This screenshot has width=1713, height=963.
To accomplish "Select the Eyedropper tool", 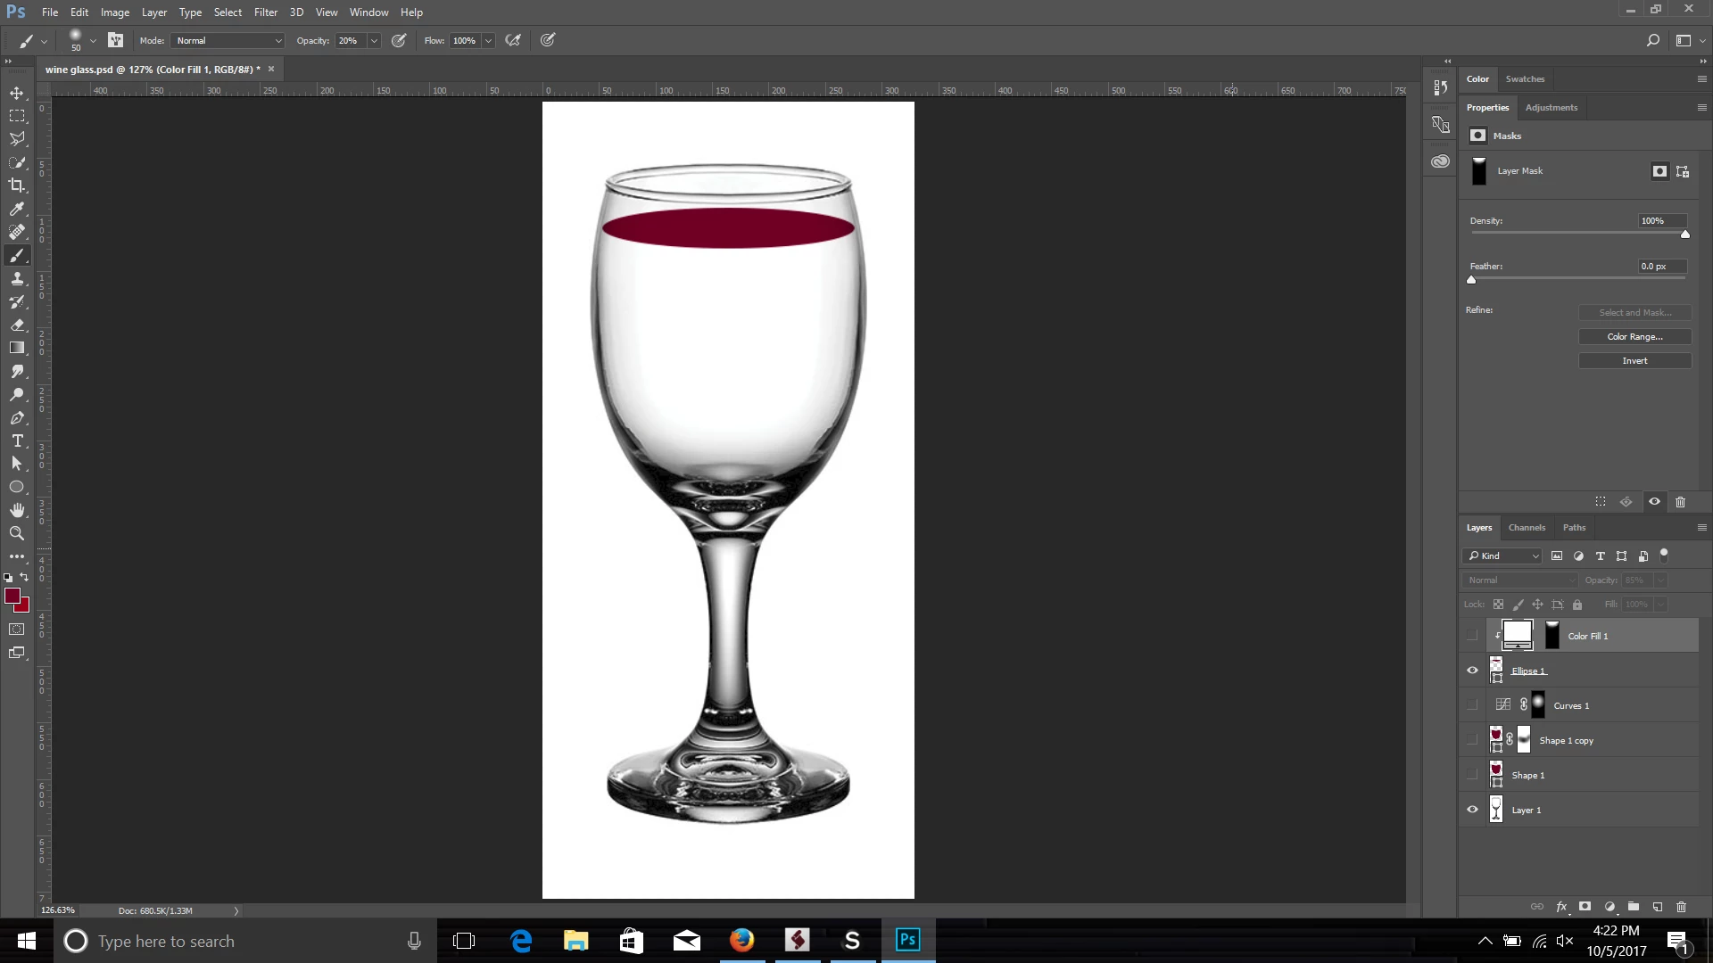I will pyautogui.click(x=17, y=209).
